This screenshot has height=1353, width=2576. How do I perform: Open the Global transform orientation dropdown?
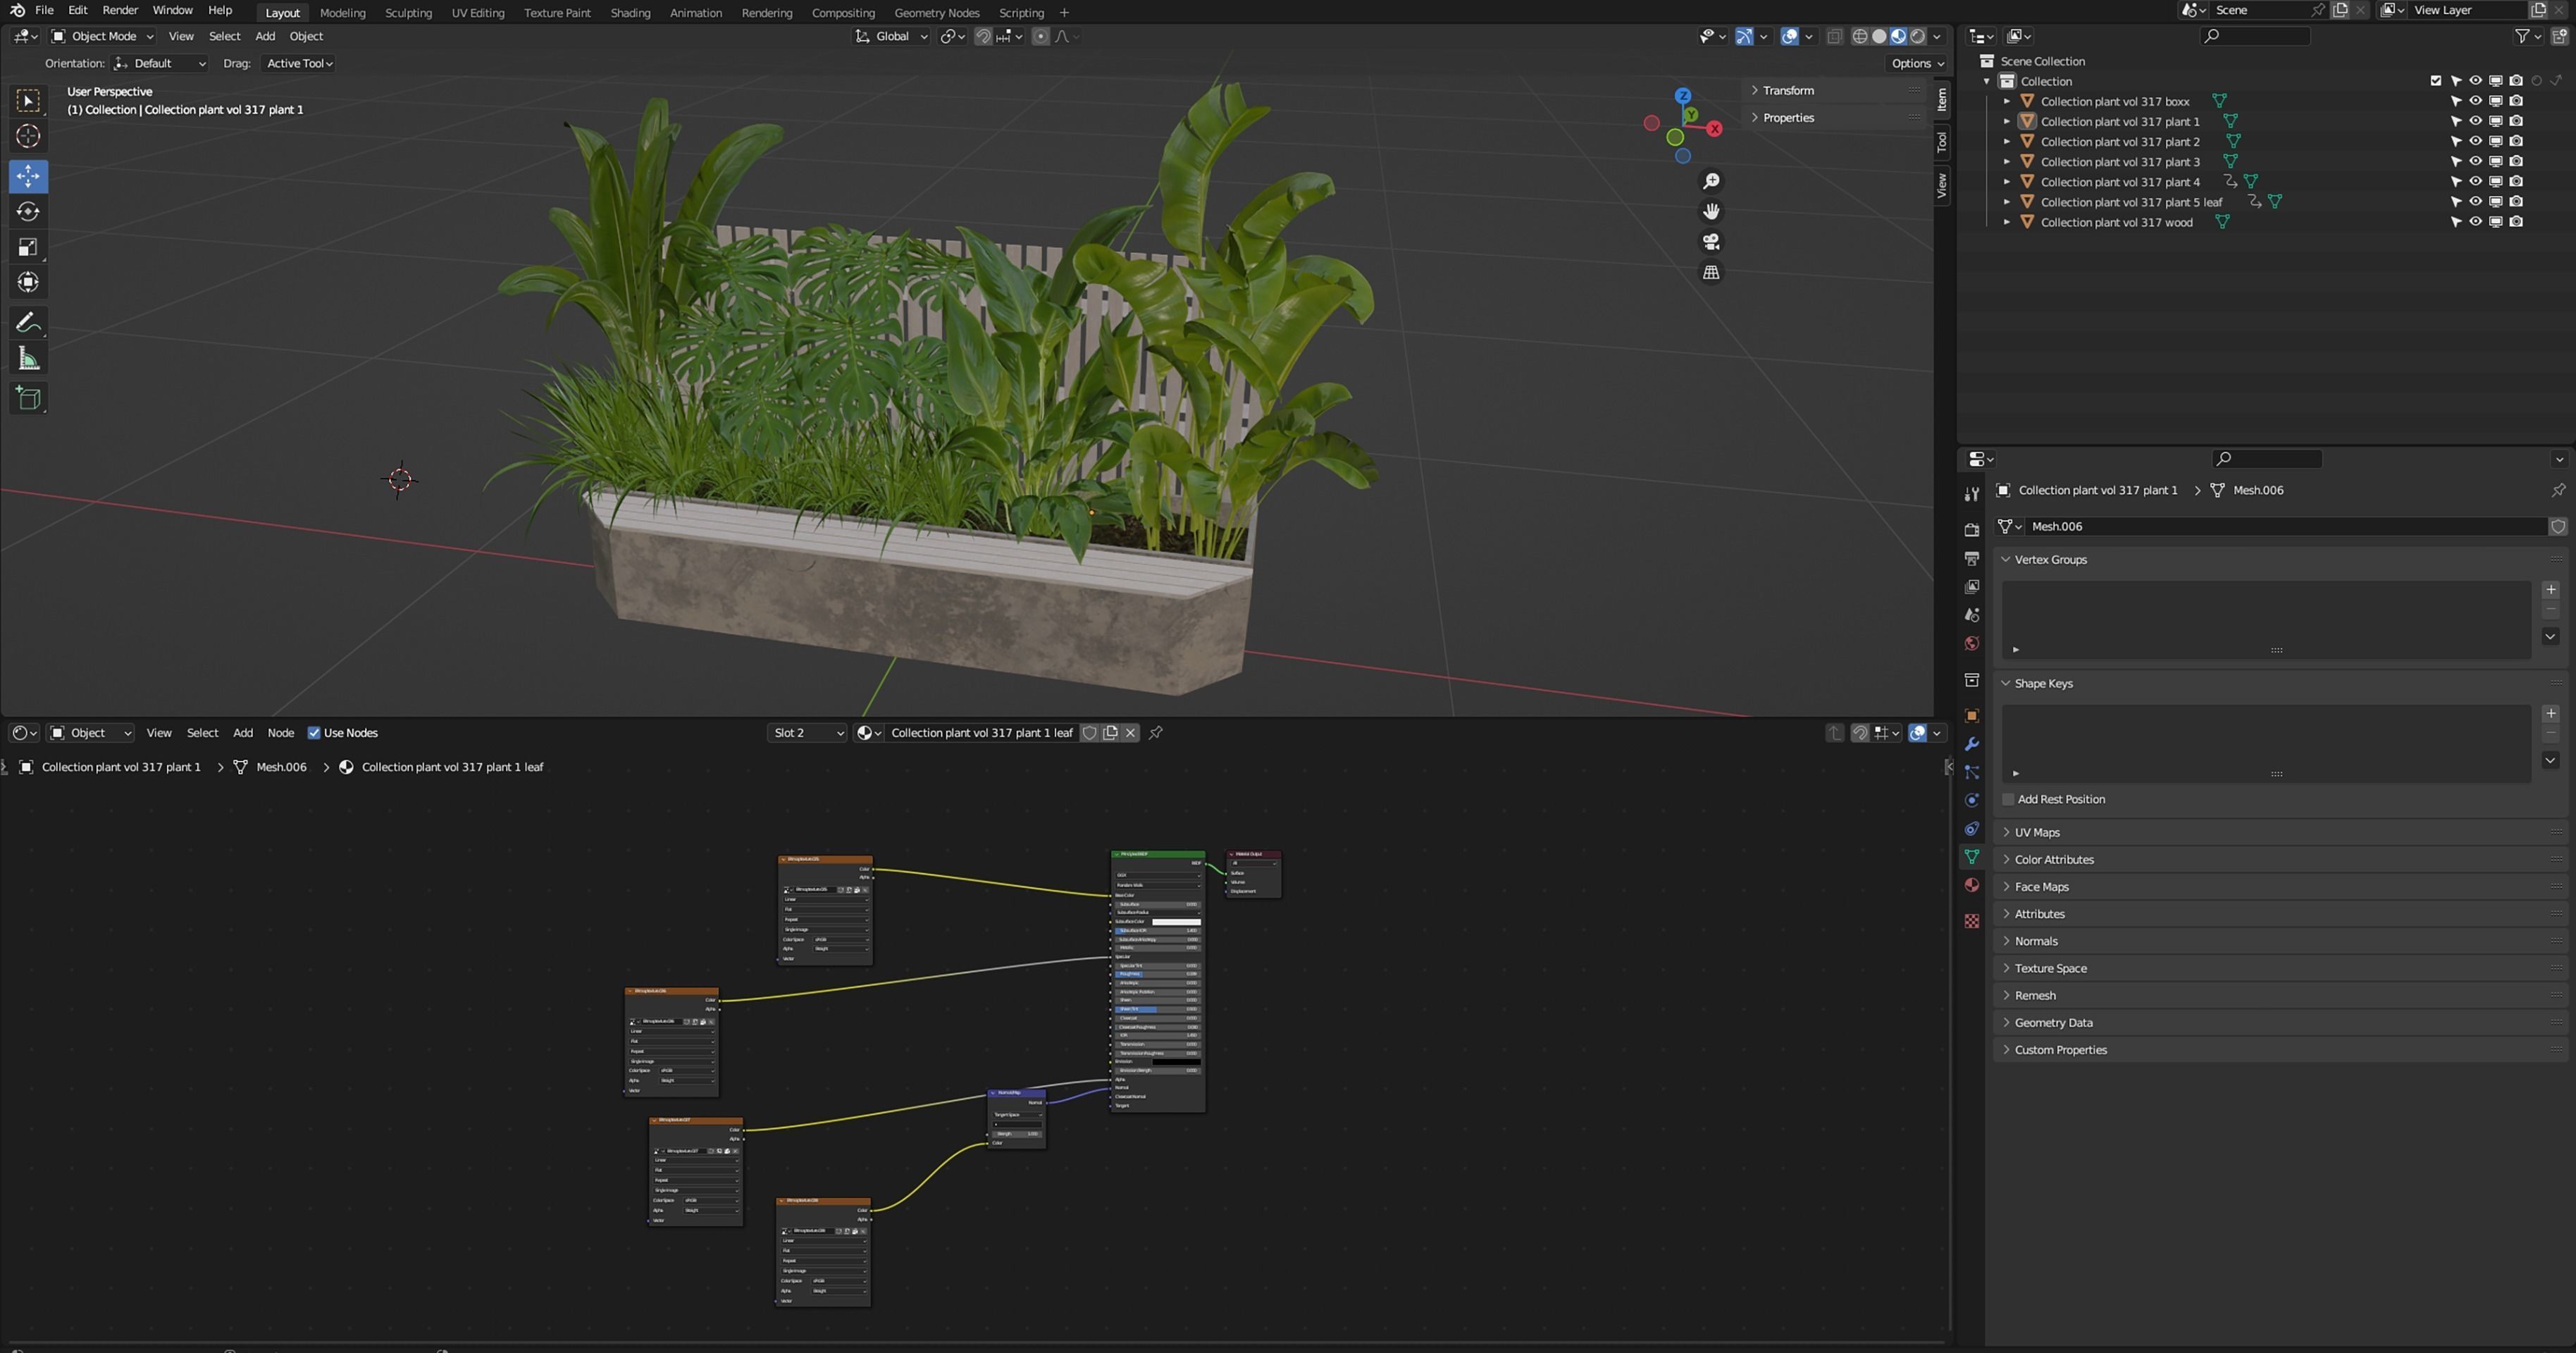point(891,36)
